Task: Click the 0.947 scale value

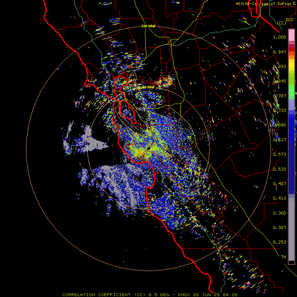Action: coord(280,52)
